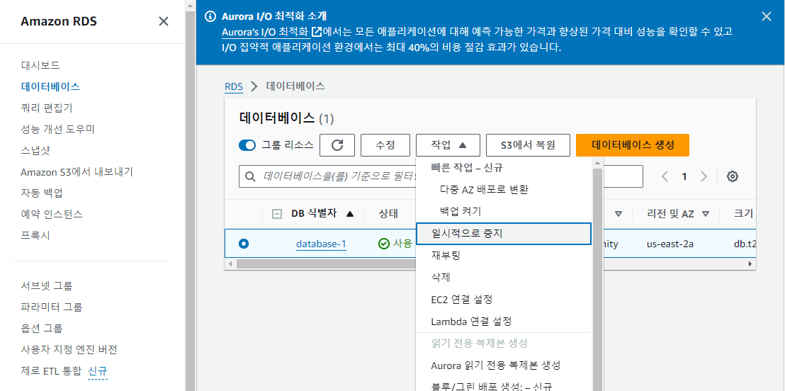
Task: Click the S3에서 복원 button
Action: 528,145
